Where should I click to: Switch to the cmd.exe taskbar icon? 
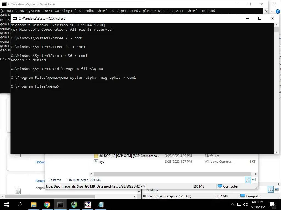pos(60,205)
